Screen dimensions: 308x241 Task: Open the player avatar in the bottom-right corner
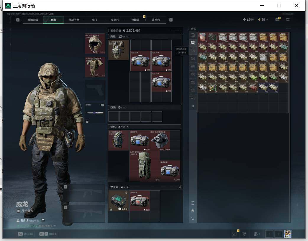click(288, 234)
